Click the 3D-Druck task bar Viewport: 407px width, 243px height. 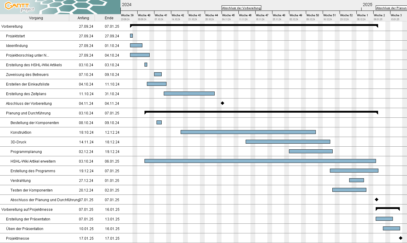click(x=288, y=142)
